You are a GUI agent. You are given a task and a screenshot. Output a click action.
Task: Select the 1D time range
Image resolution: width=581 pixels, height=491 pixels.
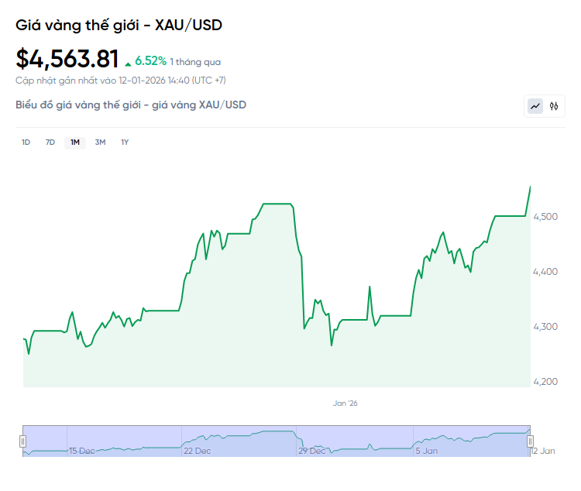(26, 142)
